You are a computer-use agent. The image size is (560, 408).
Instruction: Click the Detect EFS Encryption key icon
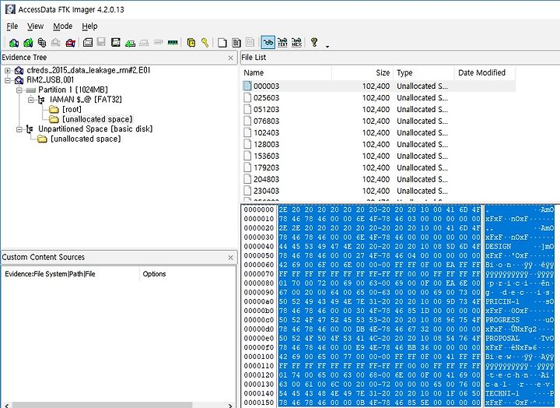click(205, 43)
